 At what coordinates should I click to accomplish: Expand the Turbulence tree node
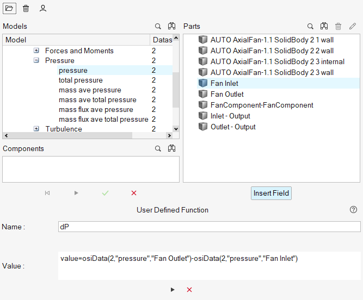pos(36,129)
